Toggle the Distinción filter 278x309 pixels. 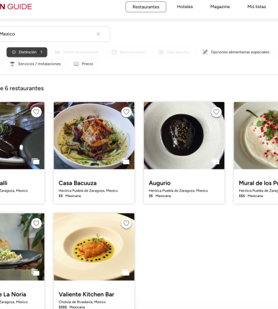click(x=27, y=52)
